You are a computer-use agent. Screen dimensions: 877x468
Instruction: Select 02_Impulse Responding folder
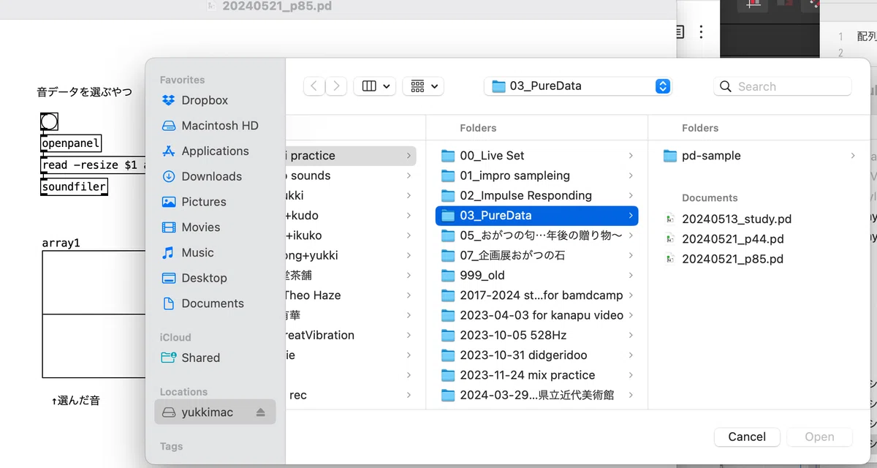[x=536, y=195]
